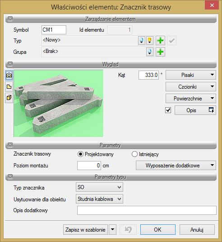Open the Powierzchnie dropdown
This screenshot has width=222, height=242.
[191, 99]
